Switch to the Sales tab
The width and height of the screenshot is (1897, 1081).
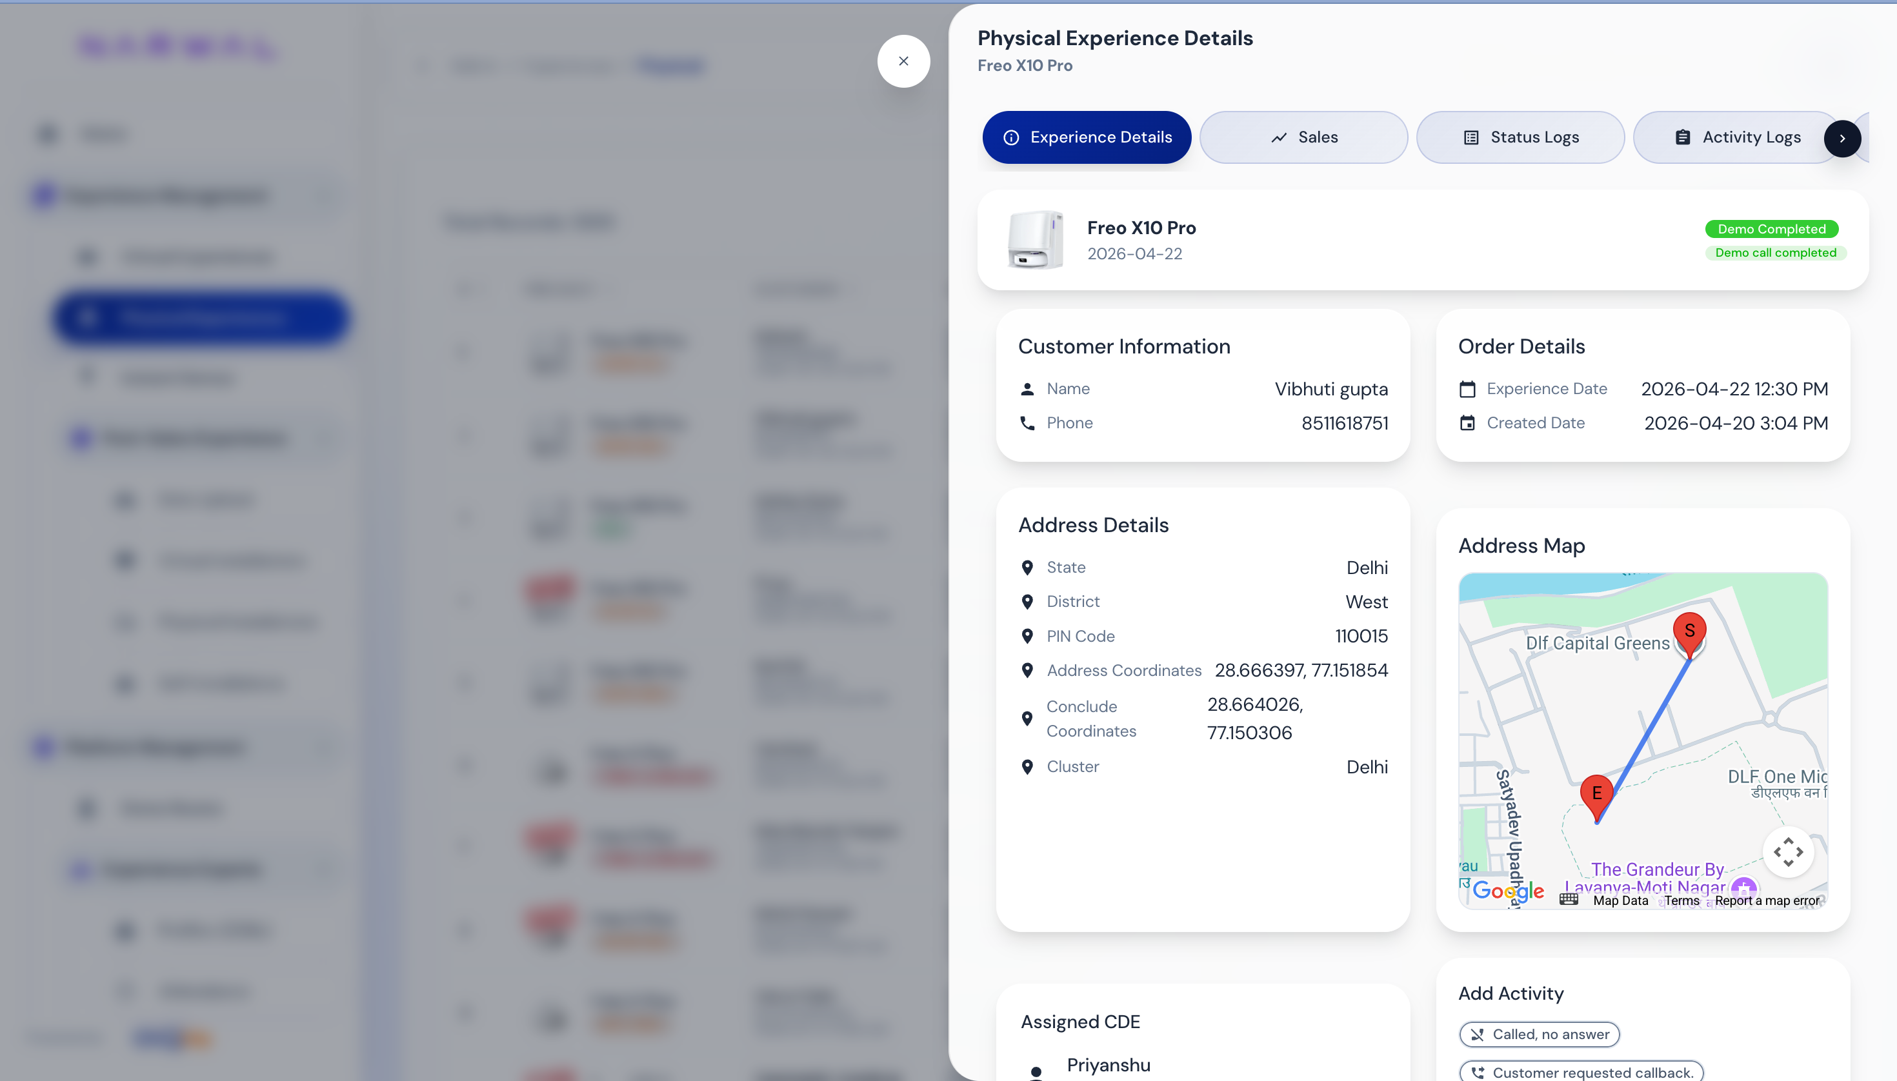(x=1303, y=137)
